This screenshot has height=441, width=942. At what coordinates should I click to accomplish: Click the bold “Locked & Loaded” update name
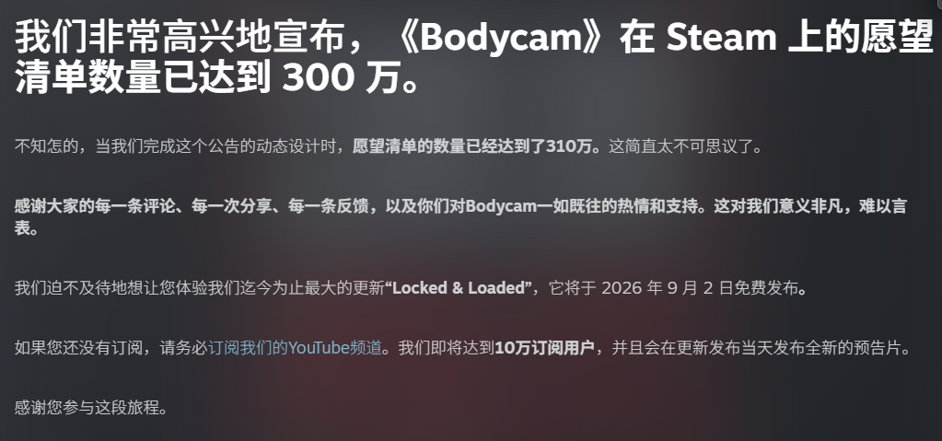coord(459,288)
